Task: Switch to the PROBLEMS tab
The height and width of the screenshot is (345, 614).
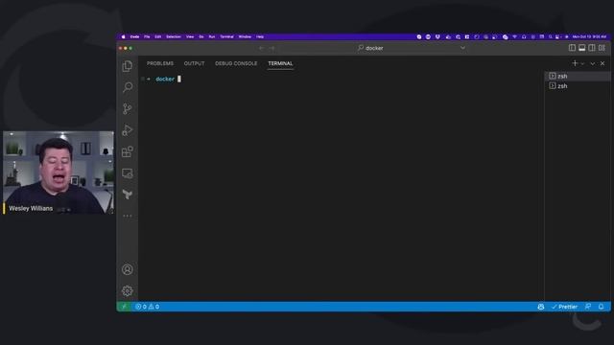Action: coord(160,63)
